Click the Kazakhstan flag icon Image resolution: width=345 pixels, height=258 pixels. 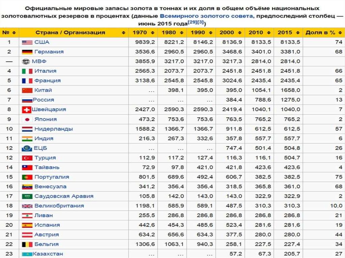tap(27, 254)
